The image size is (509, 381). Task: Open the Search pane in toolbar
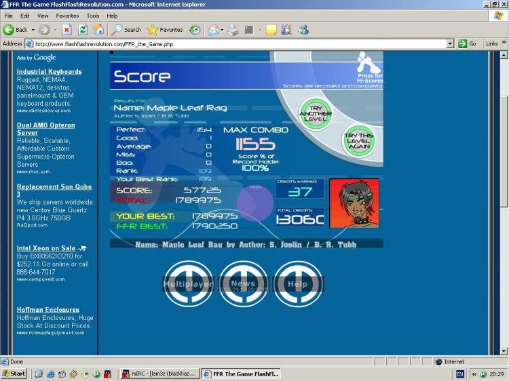(x=126, y=30)
